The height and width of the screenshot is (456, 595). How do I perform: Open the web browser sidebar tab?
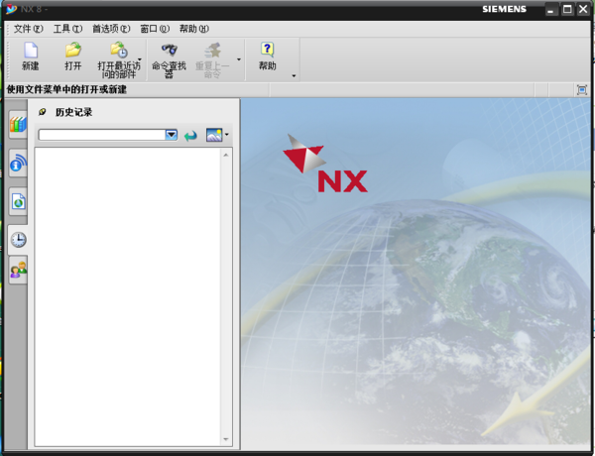point(18,163)
